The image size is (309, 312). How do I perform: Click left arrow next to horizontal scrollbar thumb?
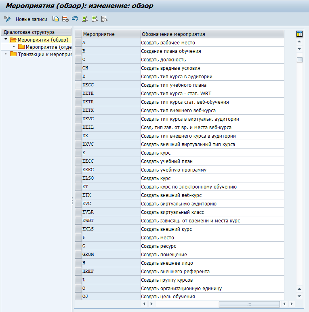tap(284, 304)
